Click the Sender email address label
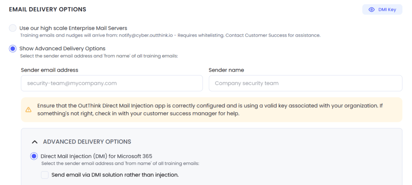 pyautogui.click(x=49, y=70)
